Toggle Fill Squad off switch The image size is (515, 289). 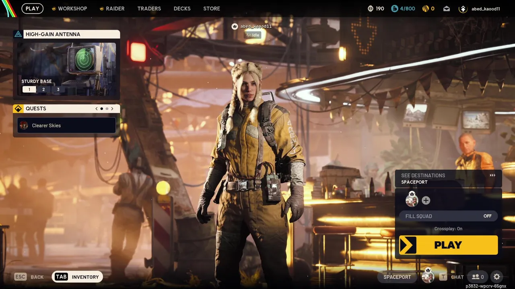(448, 216)
